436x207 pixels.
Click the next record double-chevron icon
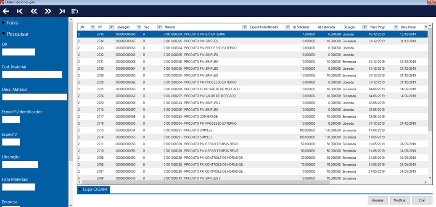(x=48, y=11)
